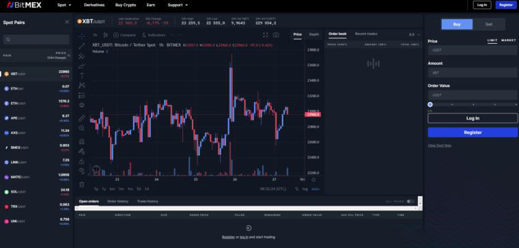Switch order type to MARKET
Image resolution: width=519 pixels, height=248 pixels.
point(508,40)
